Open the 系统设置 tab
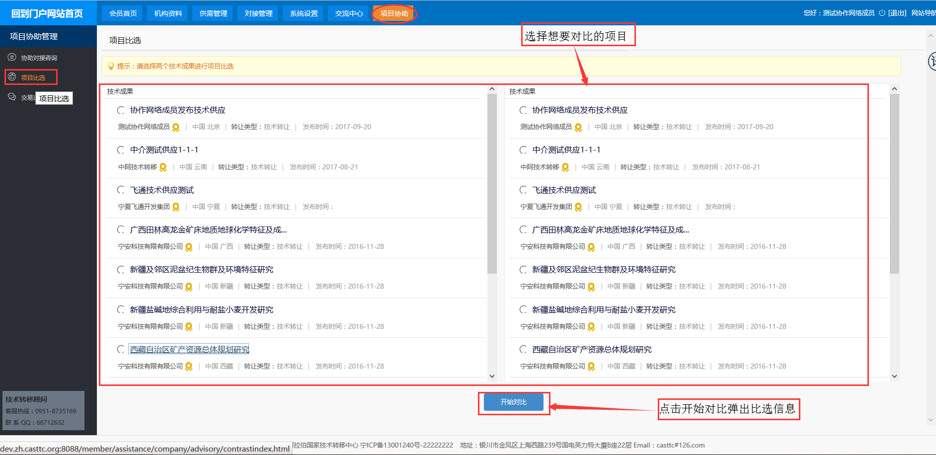 click(x=303, y=13)
